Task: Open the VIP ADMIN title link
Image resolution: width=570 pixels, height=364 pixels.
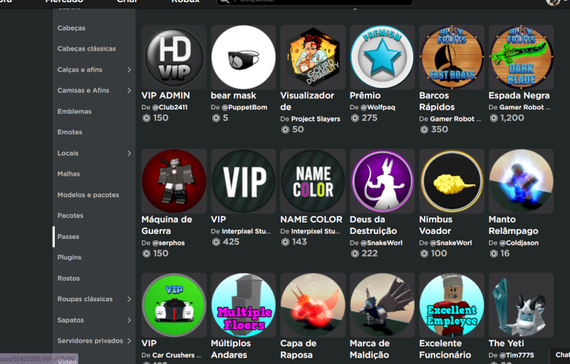Action: click(166, 95)
